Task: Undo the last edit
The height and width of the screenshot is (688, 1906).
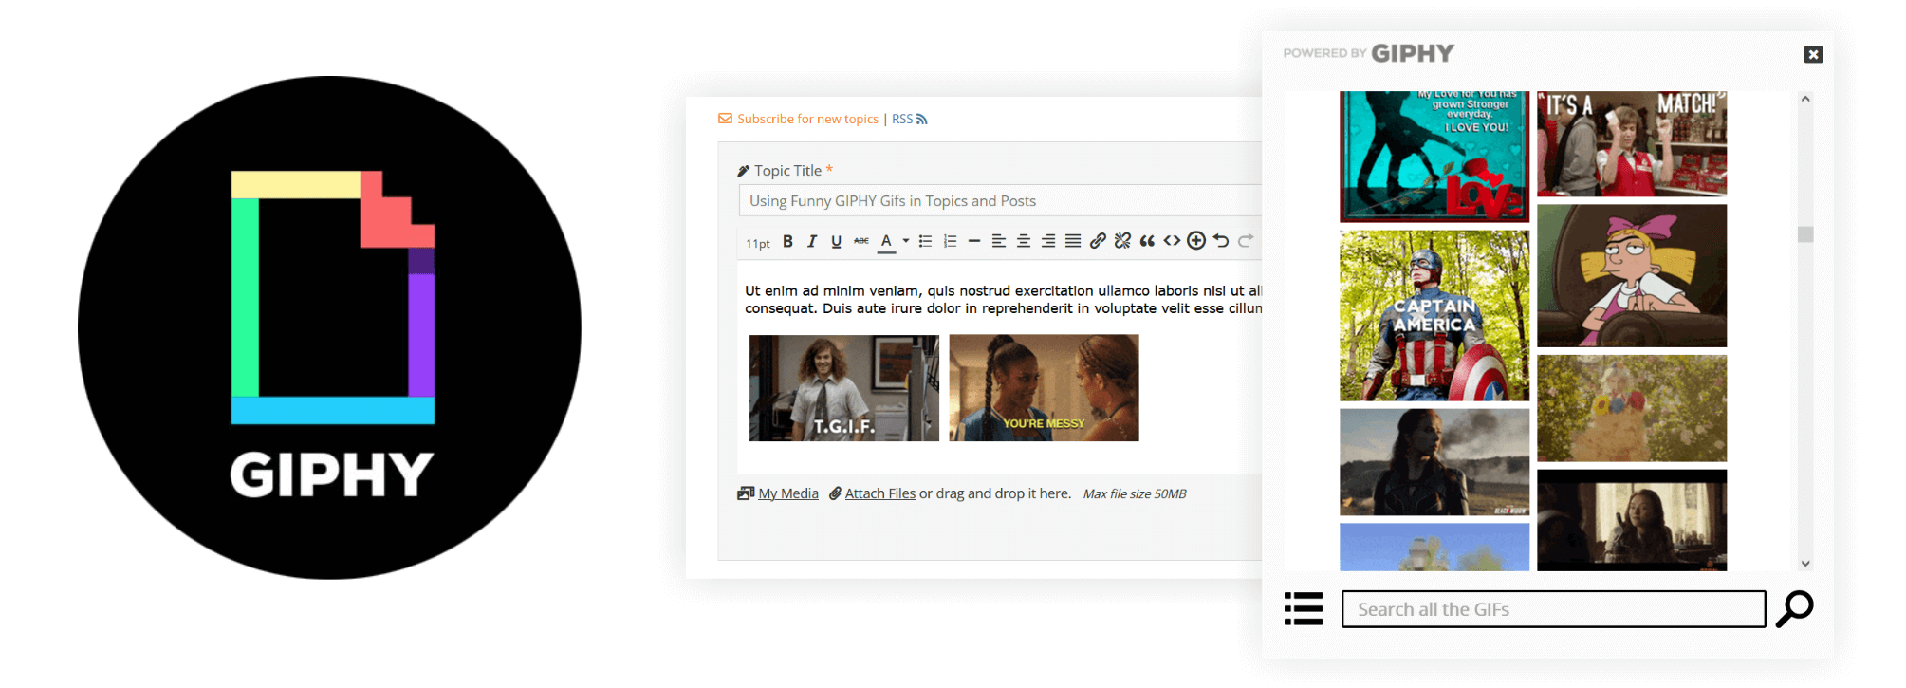Action: click(x=1221, y=241)
